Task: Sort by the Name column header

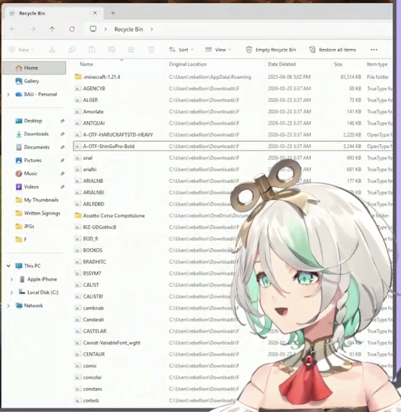Action: 86,64
